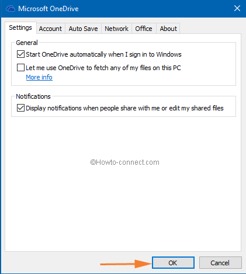Click the OneDrive cloud icon in title bar

(11, 9)
